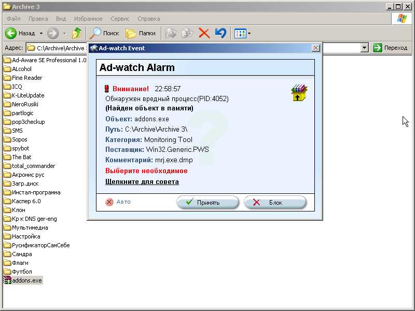This screenshot has width=415, height=311.
Task: Expand the address bar dropdown arrow
Action: point(365,48)
